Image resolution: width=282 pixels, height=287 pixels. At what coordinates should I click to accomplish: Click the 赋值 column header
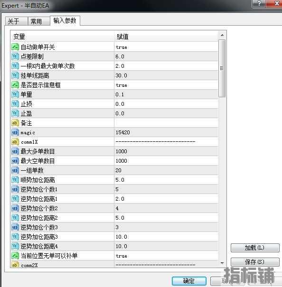pos(122,37)
